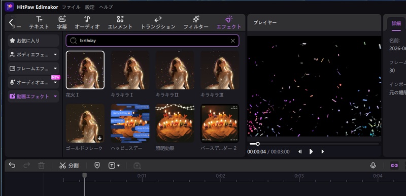
Task: Download the ゴールドフレーク effect via arrow icon
Action: pyautogui.click(x=100, y=138)
